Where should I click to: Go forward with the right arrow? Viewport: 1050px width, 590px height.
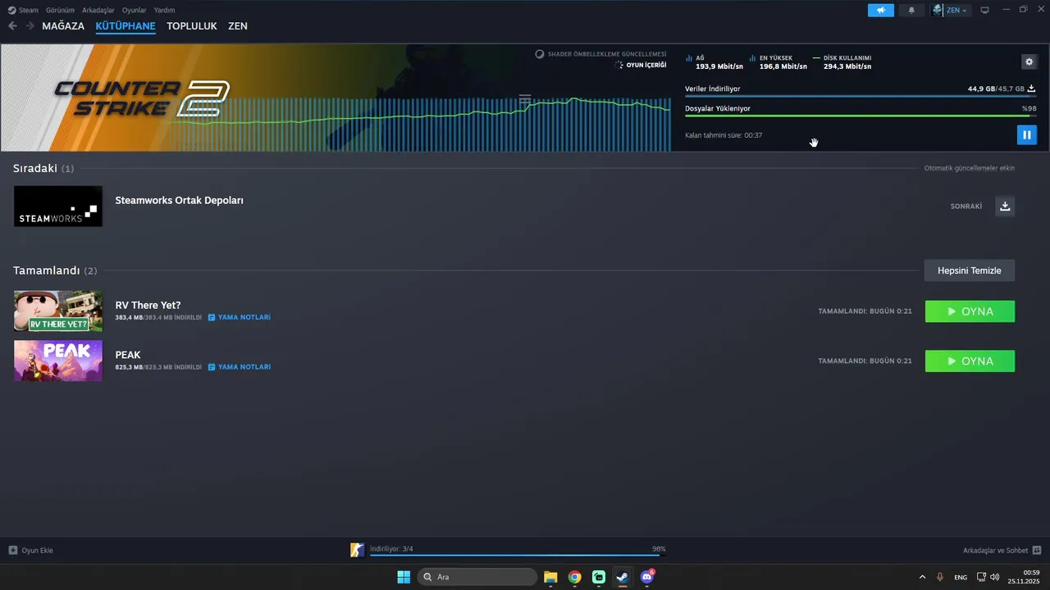[x=30, y=26]
